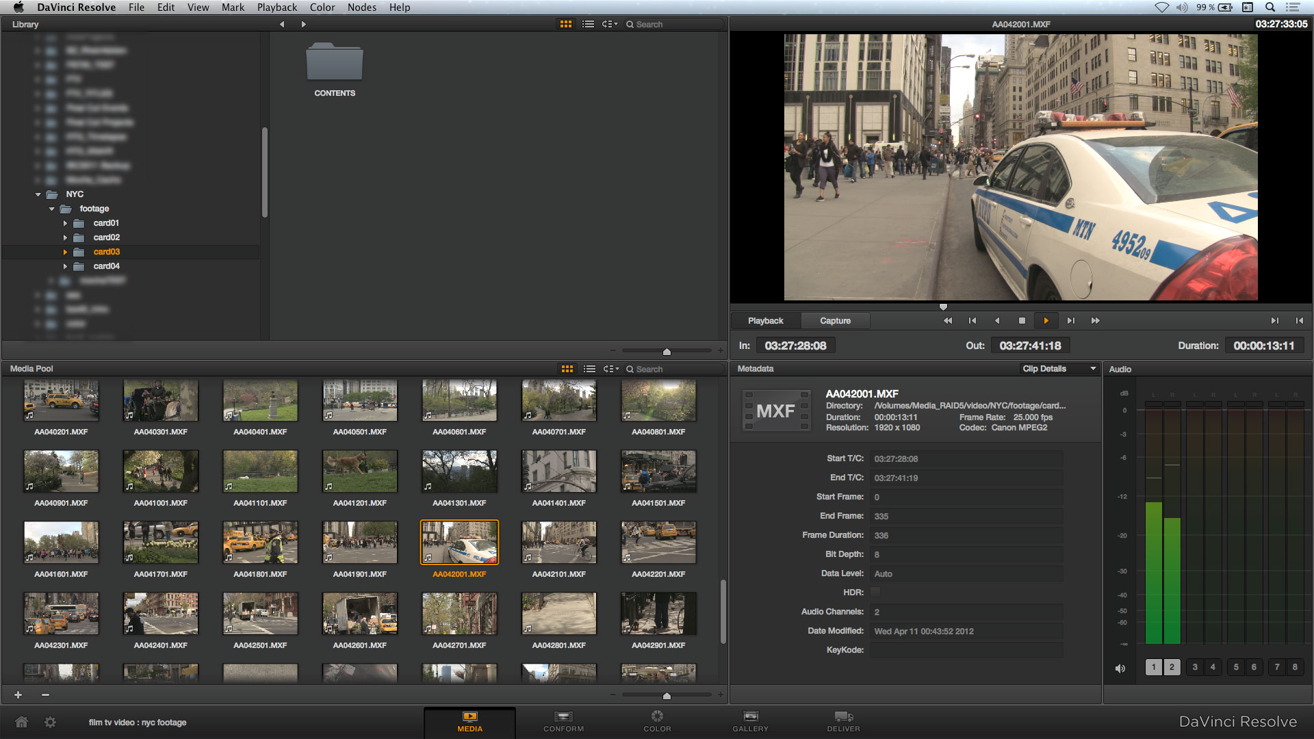Switch to the Capture tab

[835, 321]
